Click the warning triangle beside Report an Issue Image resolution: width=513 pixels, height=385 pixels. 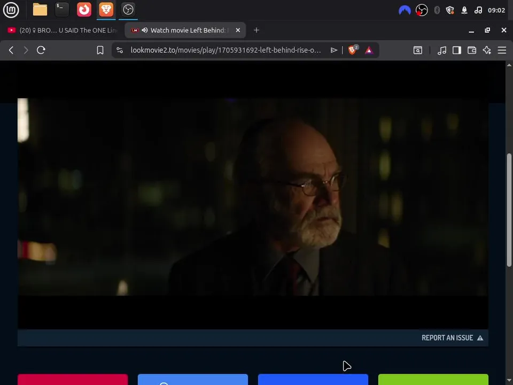coord(480,338)
